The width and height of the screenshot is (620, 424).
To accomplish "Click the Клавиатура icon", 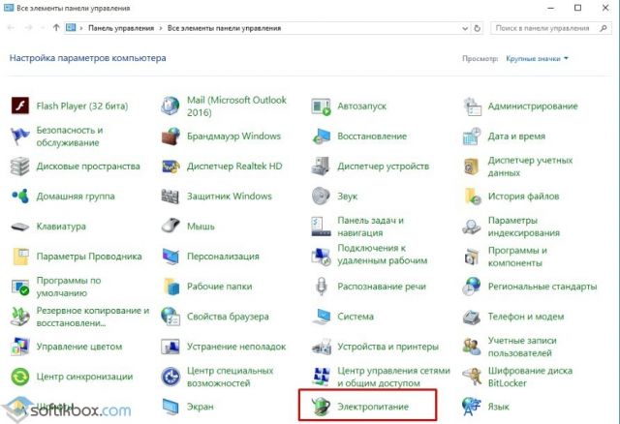I will coord(19,227).
